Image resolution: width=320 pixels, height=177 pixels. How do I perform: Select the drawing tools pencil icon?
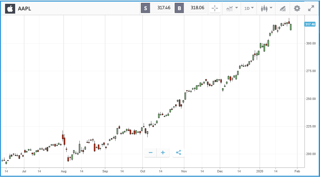282,9
